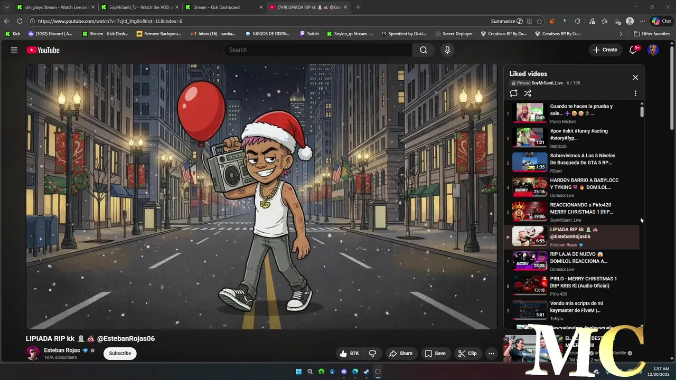
Task: Open browser profile avatar
Action: 630,21
